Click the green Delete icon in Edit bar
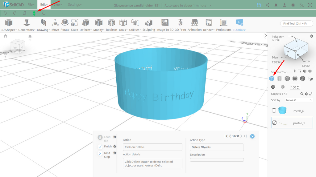Viewport: 316px width, 177px height. pyautogui.click(x=34, y=13)
